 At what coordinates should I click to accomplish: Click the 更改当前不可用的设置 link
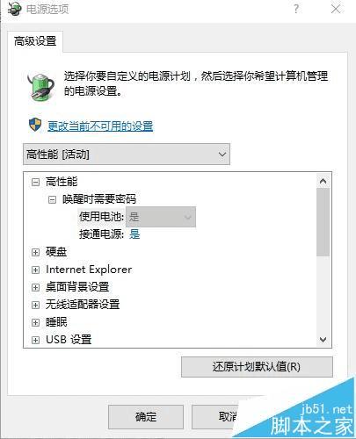pyautogui.click(x=100, y=126)
